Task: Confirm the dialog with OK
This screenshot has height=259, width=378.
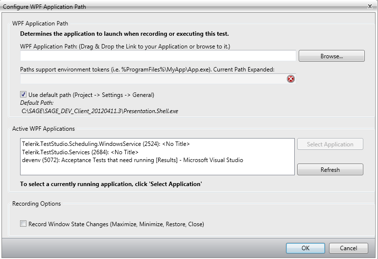Action: [305, 248]
